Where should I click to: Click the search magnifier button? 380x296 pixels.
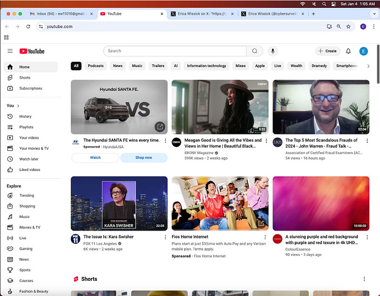click(x=254, y=51)
